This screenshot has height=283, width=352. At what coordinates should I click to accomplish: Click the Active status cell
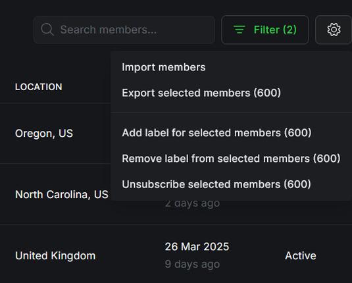click(x=301, y=255)
